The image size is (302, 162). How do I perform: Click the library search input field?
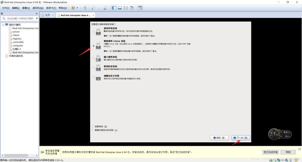[19, 18]
